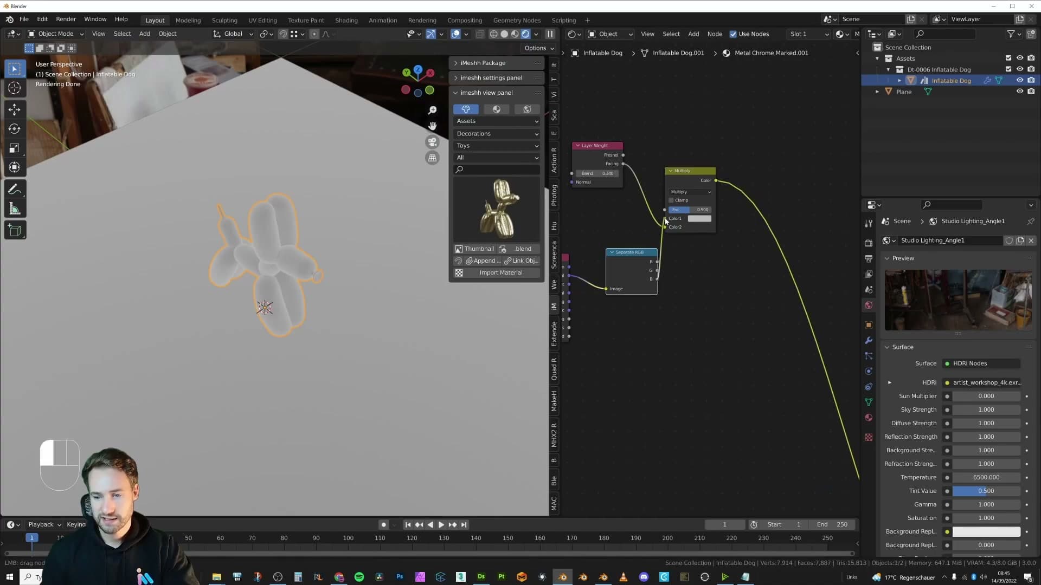Viewport: 1041px width, 585px height.
Task: Click the viewport pan hand icon
Action: coord(432,126)
